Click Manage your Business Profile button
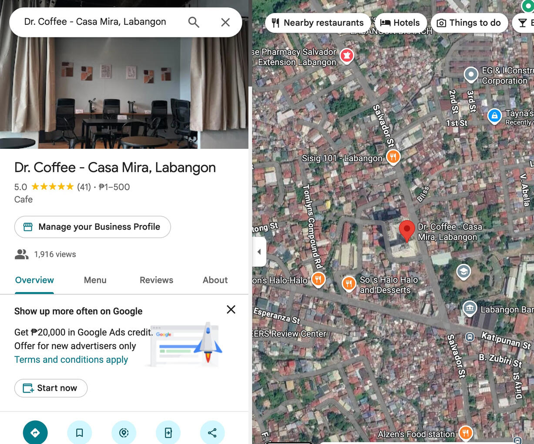The image size is (534, 444). 92,227
